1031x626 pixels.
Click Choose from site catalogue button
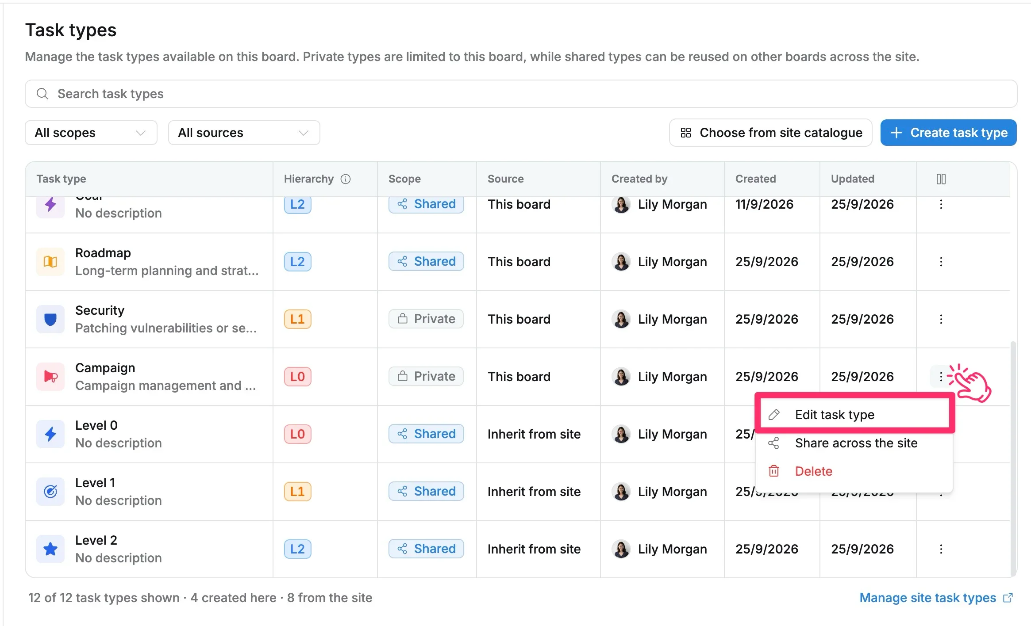pos(770,133)
